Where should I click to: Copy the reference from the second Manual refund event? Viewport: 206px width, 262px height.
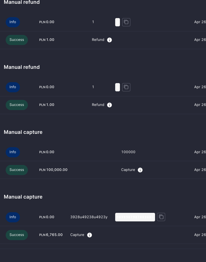click(126, 87)
